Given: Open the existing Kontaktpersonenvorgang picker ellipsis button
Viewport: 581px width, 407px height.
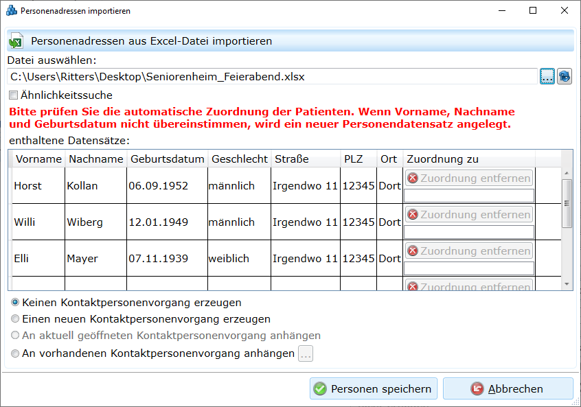Looking at the screenshot, I should [x=306, y=354].
